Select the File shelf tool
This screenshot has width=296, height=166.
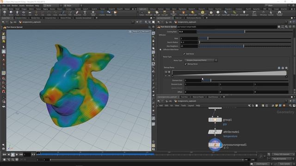[115, 13]
